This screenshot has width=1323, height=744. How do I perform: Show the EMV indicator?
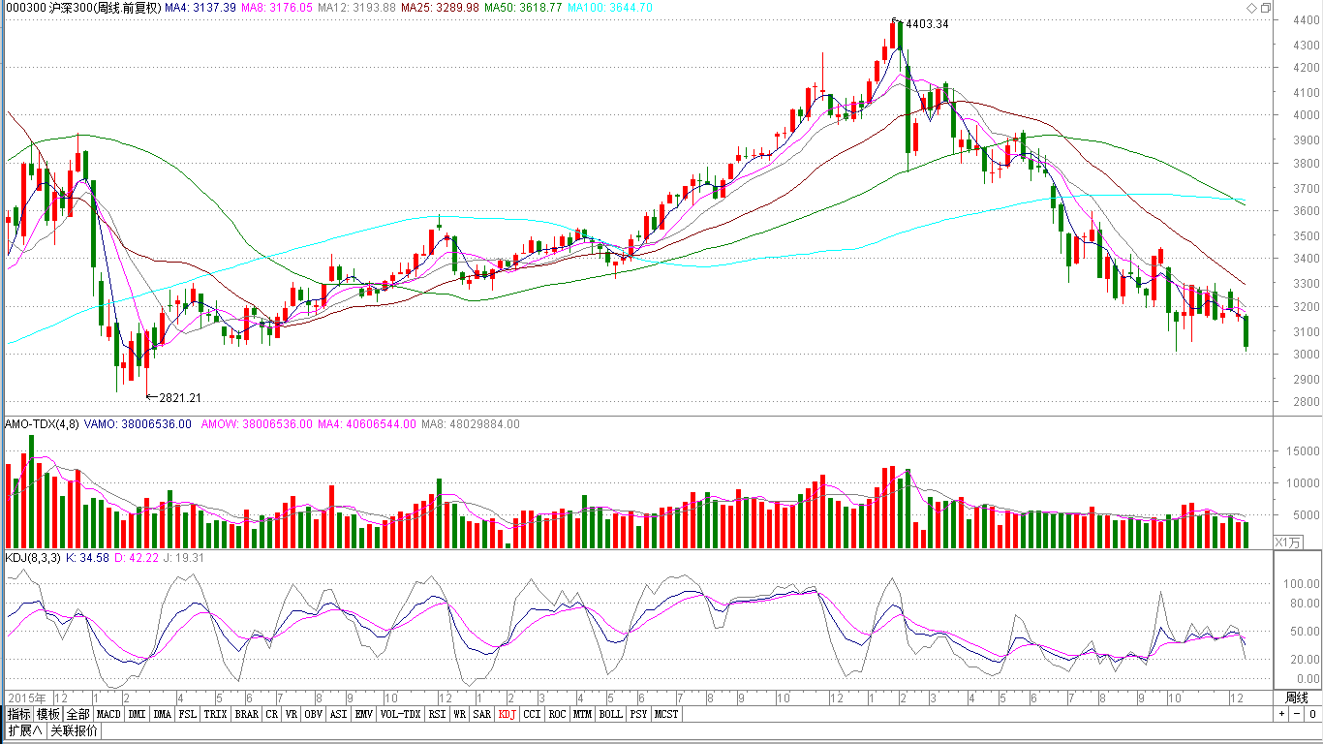tap(363, 714)
